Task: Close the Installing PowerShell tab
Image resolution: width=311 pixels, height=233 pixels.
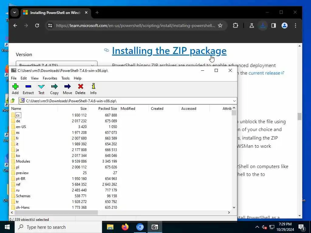Action: (86, 12)
